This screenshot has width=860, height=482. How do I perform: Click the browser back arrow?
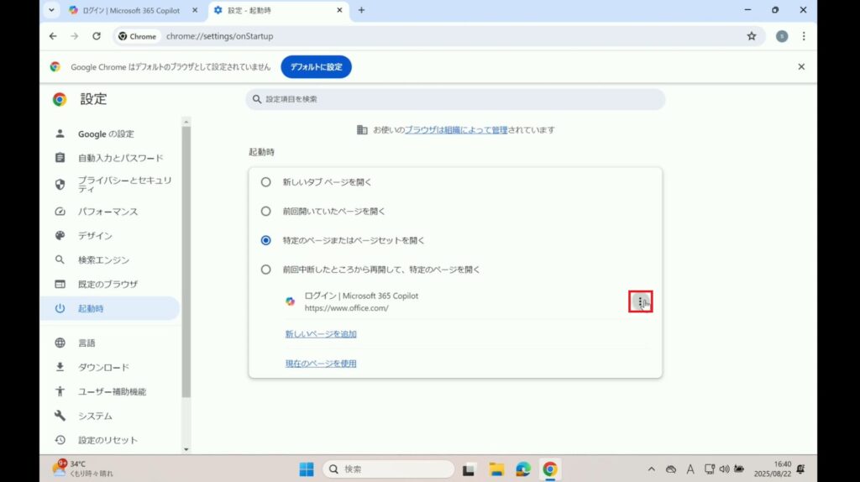(x=53, y=36)
